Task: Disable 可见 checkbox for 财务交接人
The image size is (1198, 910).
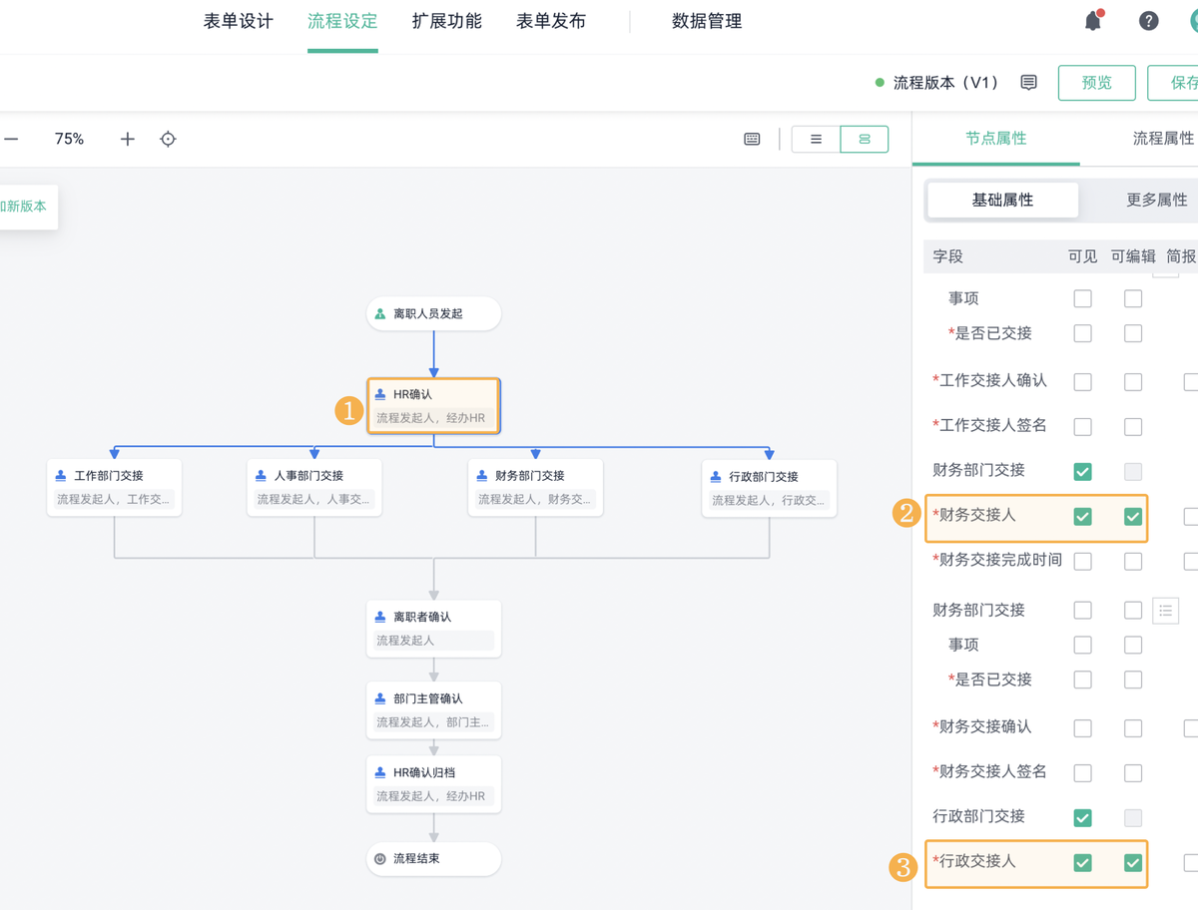Action: [x=1082, y=517]
